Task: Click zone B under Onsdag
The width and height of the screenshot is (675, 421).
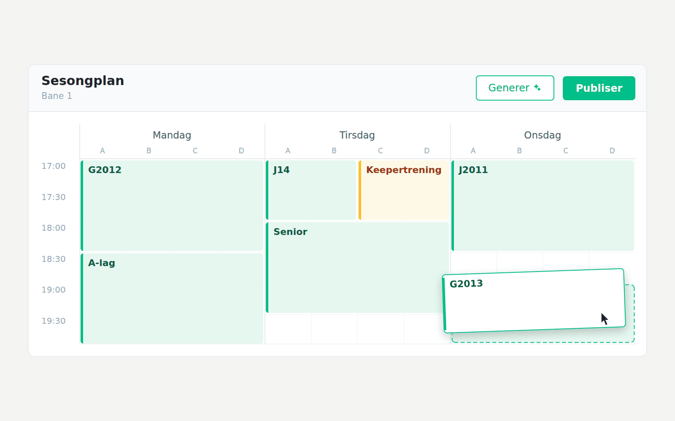Action: point(519,151)
